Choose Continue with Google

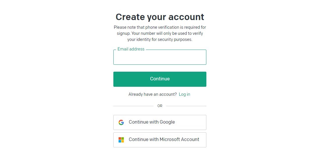click(160, 122)
